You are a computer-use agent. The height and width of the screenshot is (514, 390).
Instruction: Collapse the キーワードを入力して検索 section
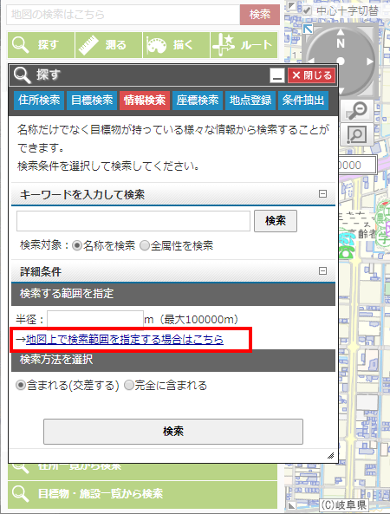(x=322, y=194)
